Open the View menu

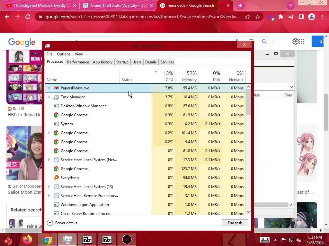click(79, 54)
